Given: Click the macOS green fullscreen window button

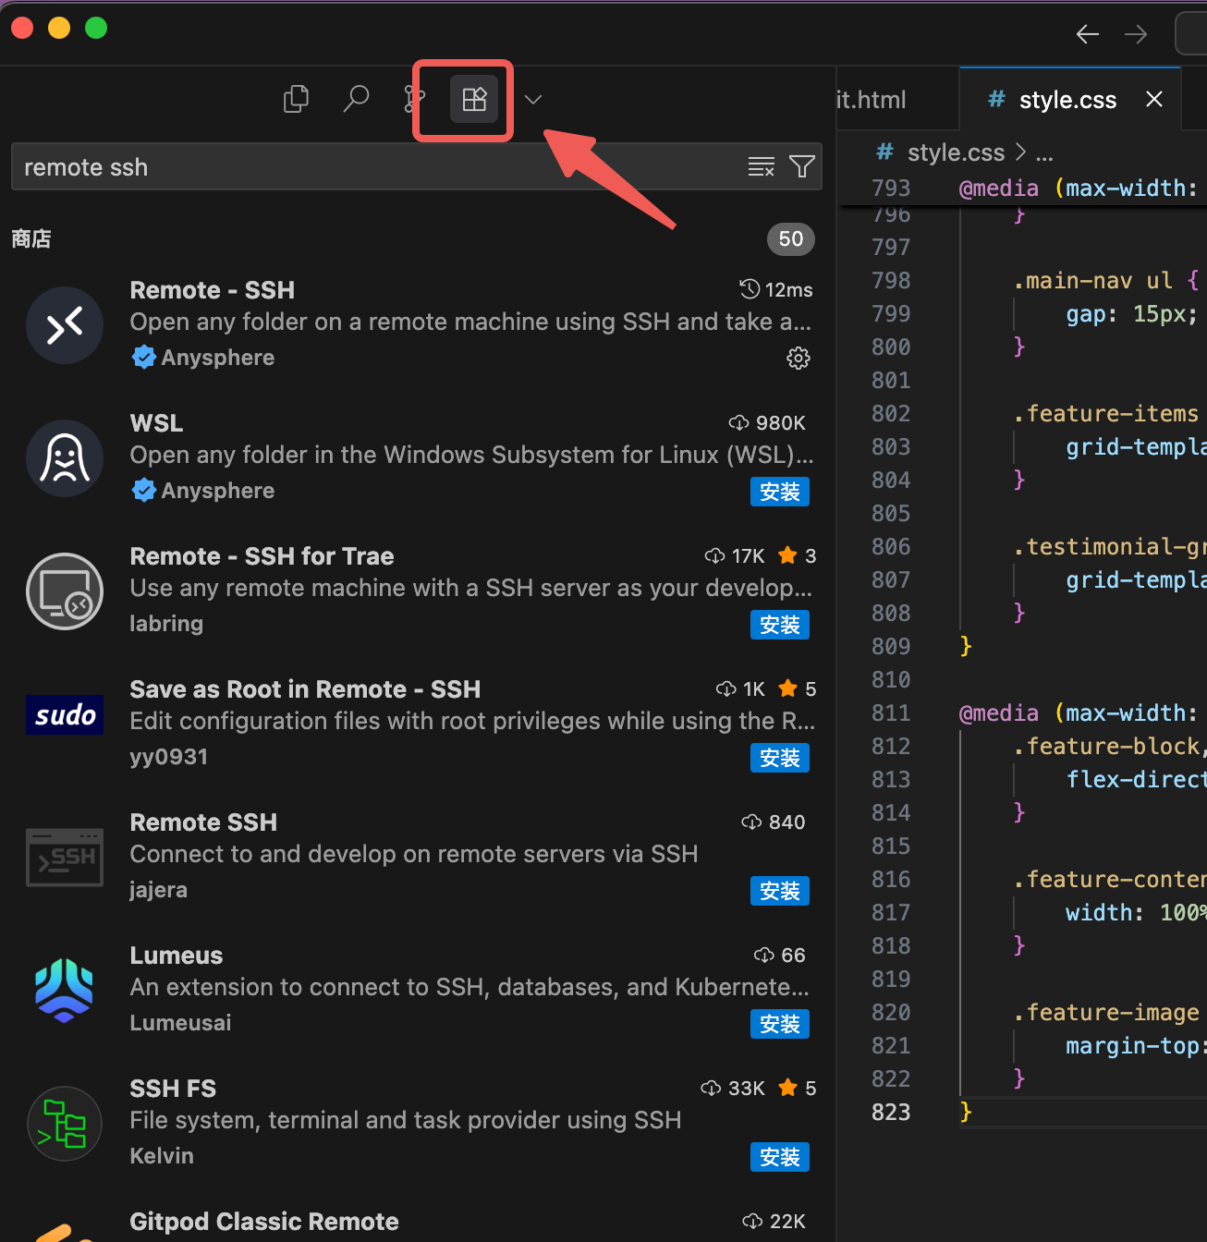Looking at the screenshot, I should 96,28.
